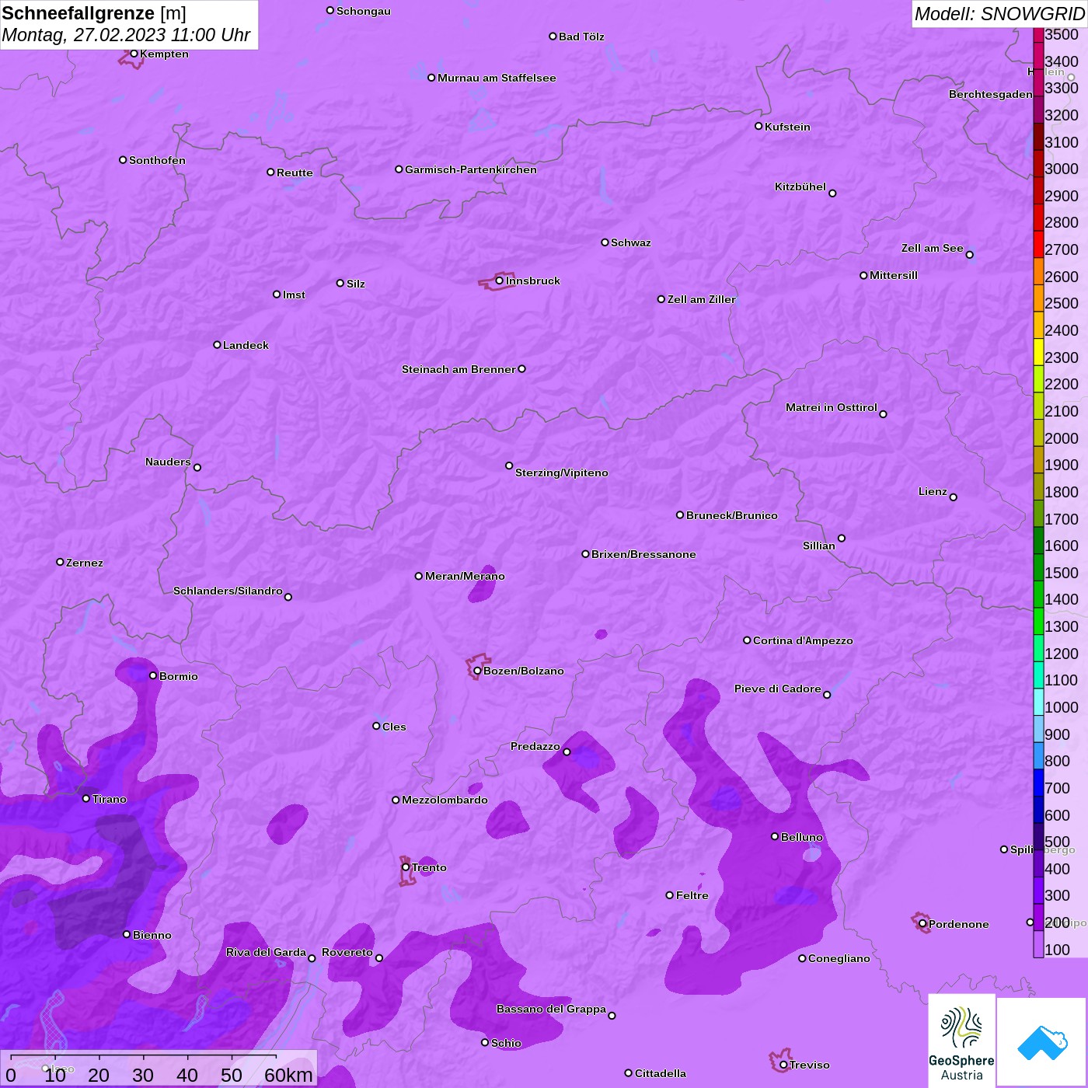Image resolution: width=1088 pixels, height=1088 pixels.
Task: Click the date "Montag, 27.02.2023 11:00 Uhr"
Action: tap(126, 36)
